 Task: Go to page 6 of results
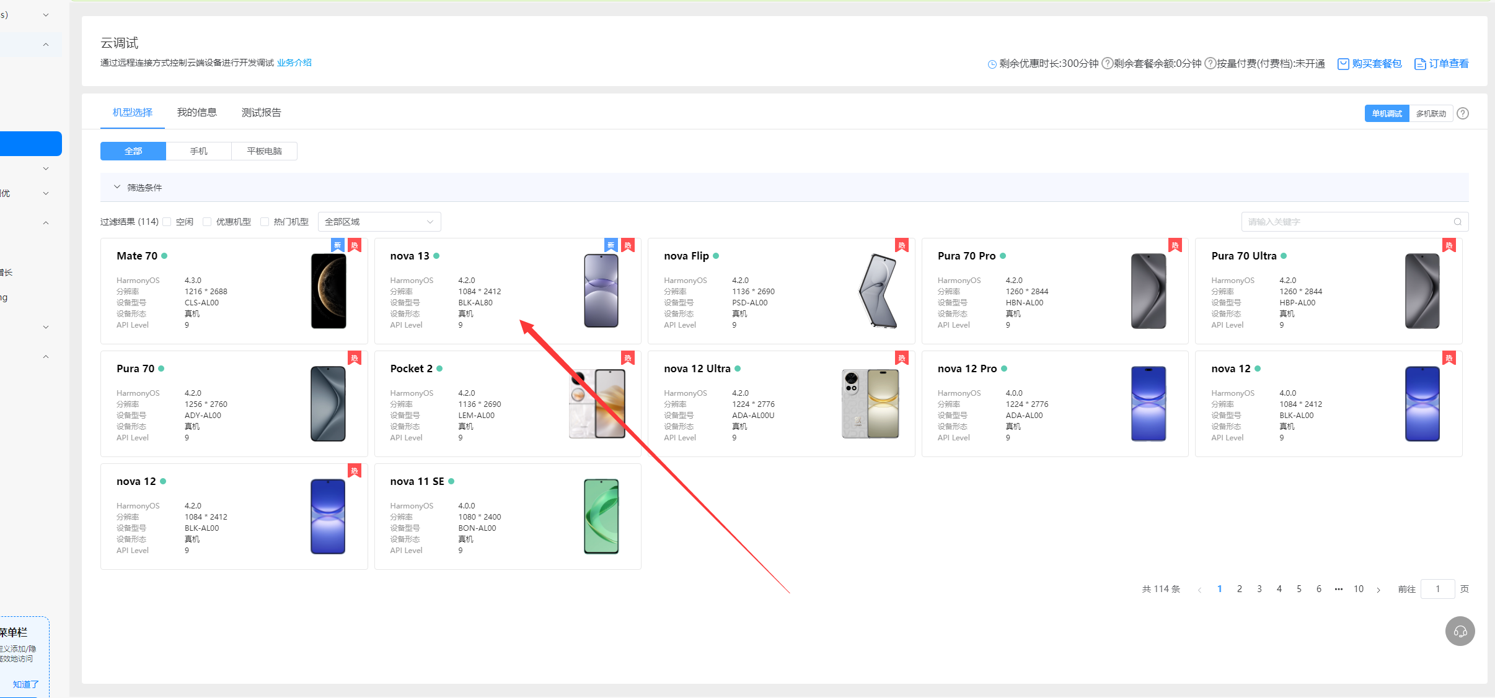(x=1319, y=589)
